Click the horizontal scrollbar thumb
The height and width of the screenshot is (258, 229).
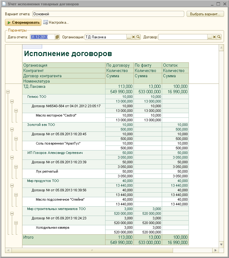pyautogui.click(x=92, y=250)
